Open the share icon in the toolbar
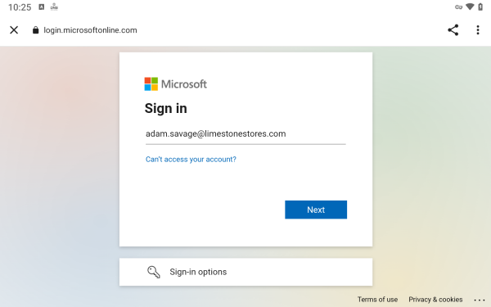This screenshot has width=491, height=307. 453,30
